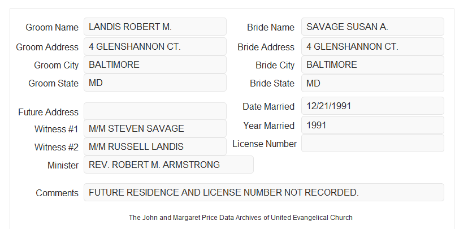Image resolution: width=455 pixels, height=229 pixels.
Task: Click the Year Married field
Action: [372, 125]
